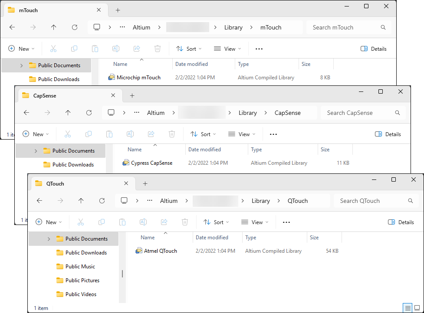Open Sort dropdown in QTouch window
This screenshot has width=424, height=313.
pos(216,222)
